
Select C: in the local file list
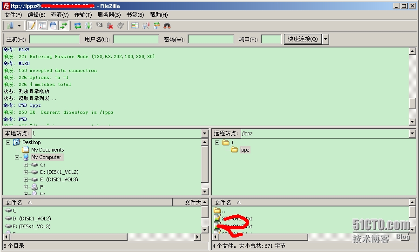[15, 211]
